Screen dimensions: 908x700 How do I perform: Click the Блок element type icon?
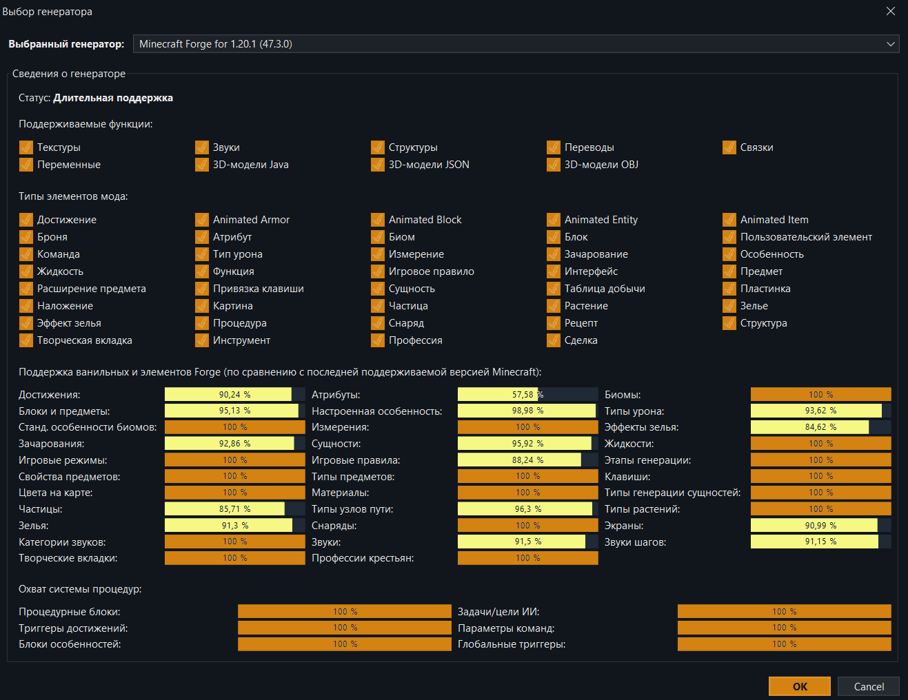(x=554, y=237)
